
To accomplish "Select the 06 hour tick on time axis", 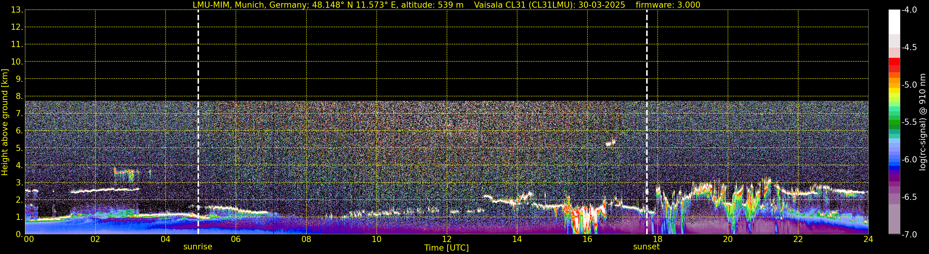I will pos(236,240).
